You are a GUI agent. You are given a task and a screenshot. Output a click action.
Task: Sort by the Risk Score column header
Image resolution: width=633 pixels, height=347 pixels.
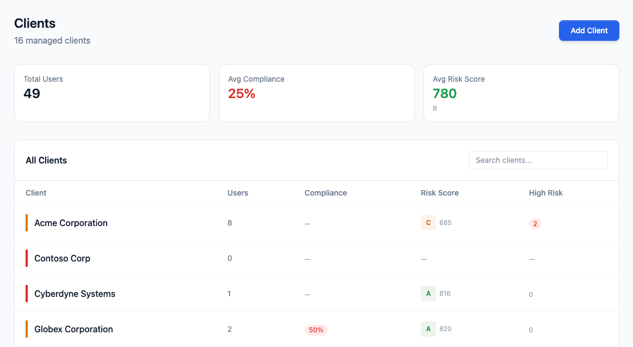pyautogui.click(x=440, y=193)
